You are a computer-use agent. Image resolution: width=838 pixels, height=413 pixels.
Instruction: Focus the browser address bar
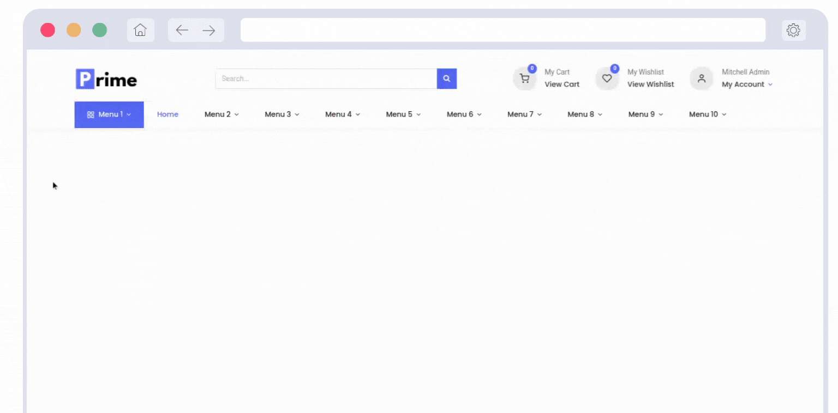coord(502,31)
